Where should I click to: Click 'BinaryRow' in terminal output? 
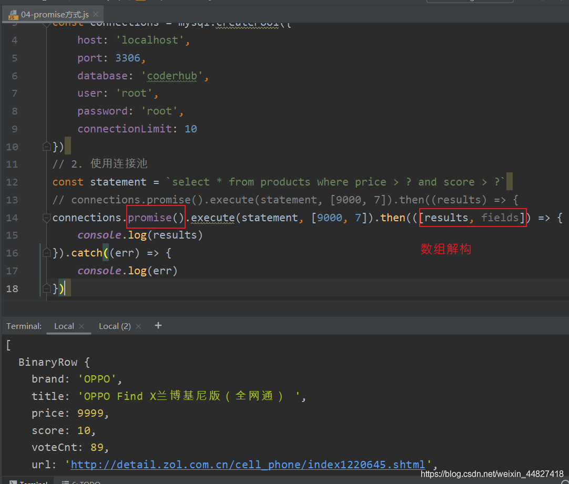[x=48, y=362]
